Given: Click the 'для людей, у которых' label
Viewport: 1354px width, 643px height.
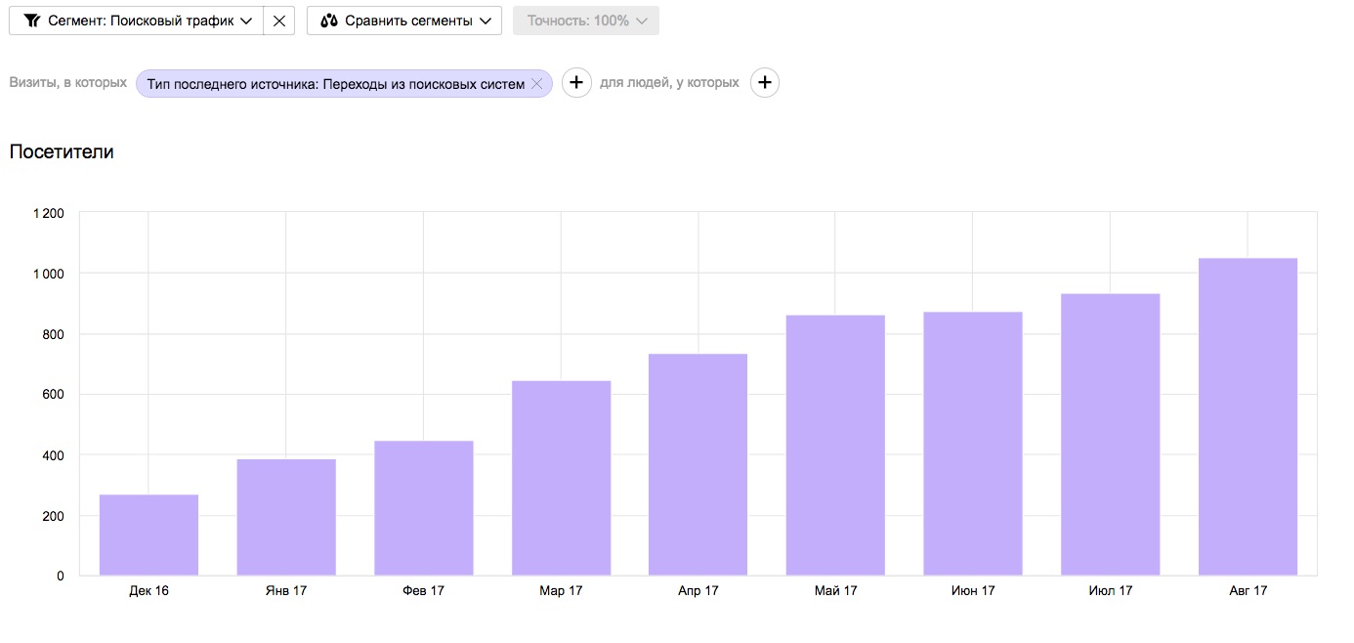Looking at the screenshot, I should pos(669,83).
